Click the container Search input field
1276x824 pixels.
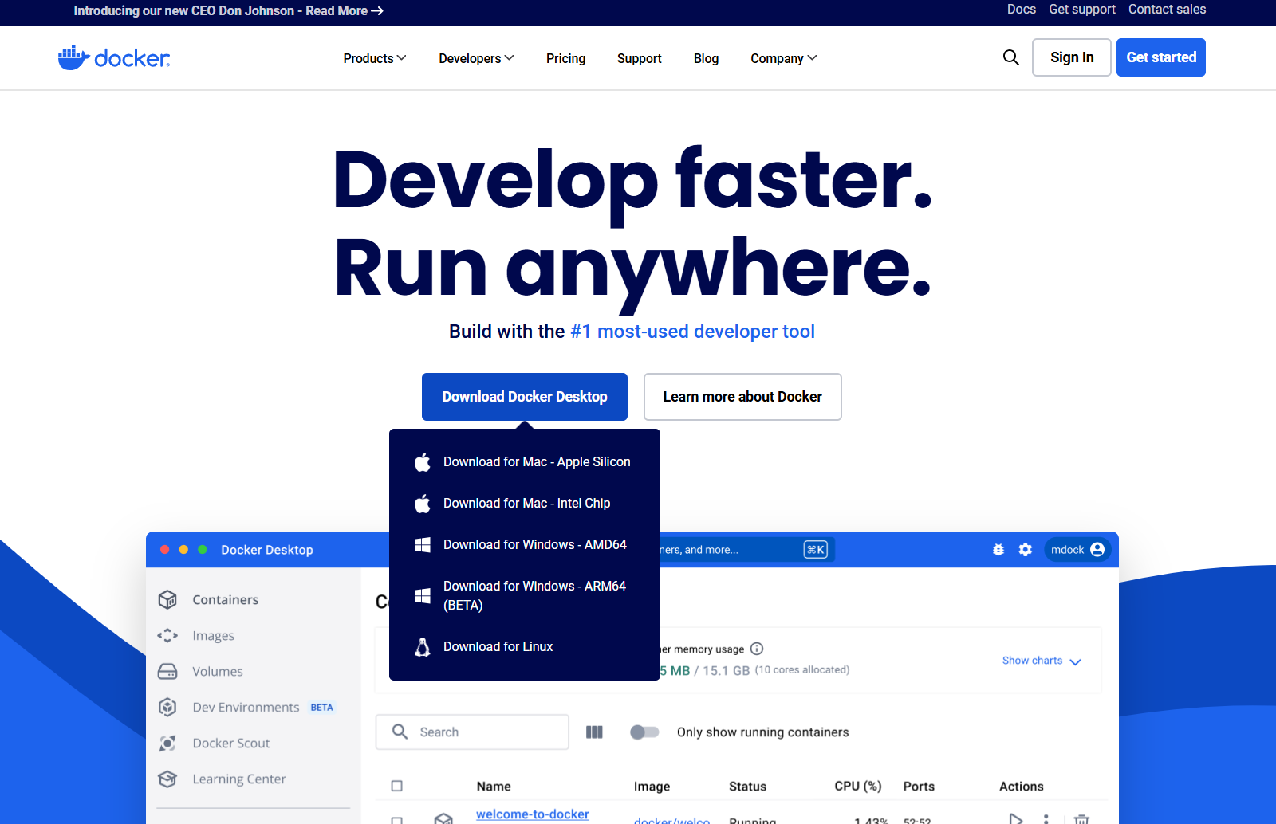pyautogui.click(x=472, y=732)
